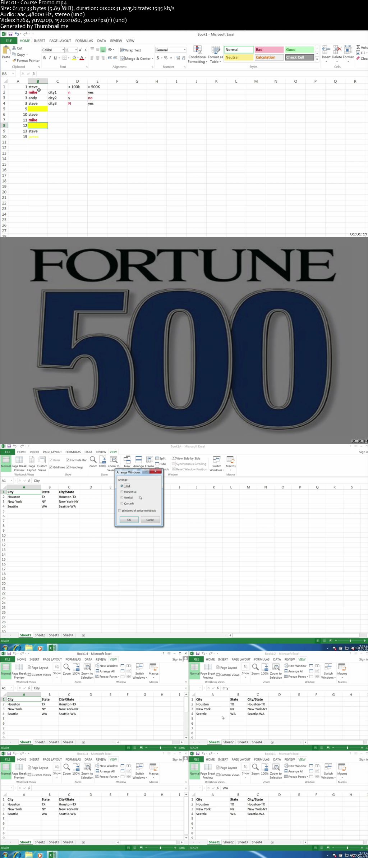Image resolution: width=368 pixels, height=858 pixels.
Task: Open FORMULAS tab in Book1 window
Action: [84, 41]
